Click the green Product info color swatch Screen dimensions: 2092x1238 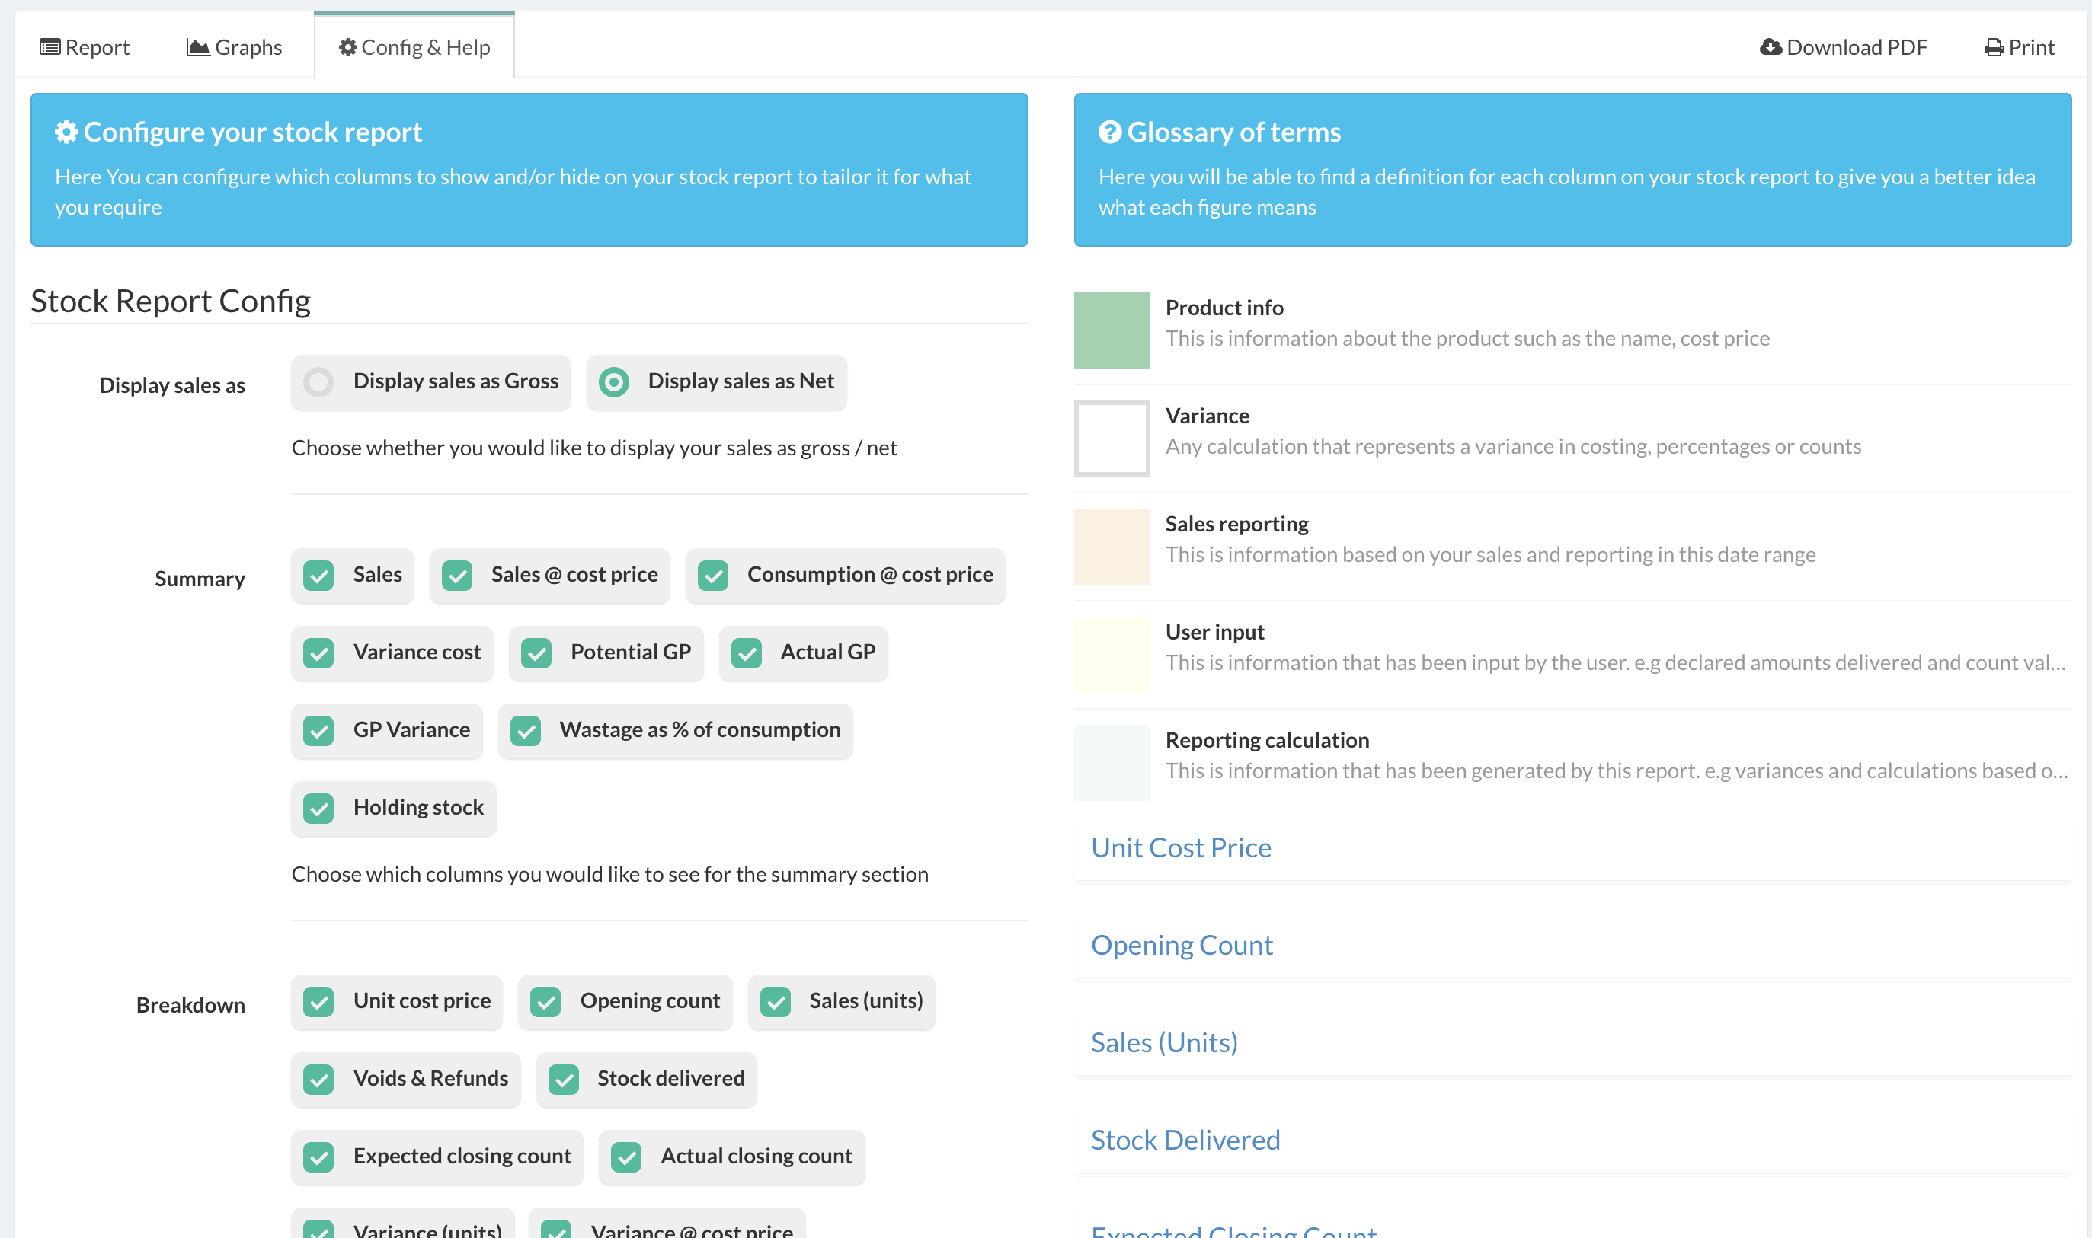1112,330
